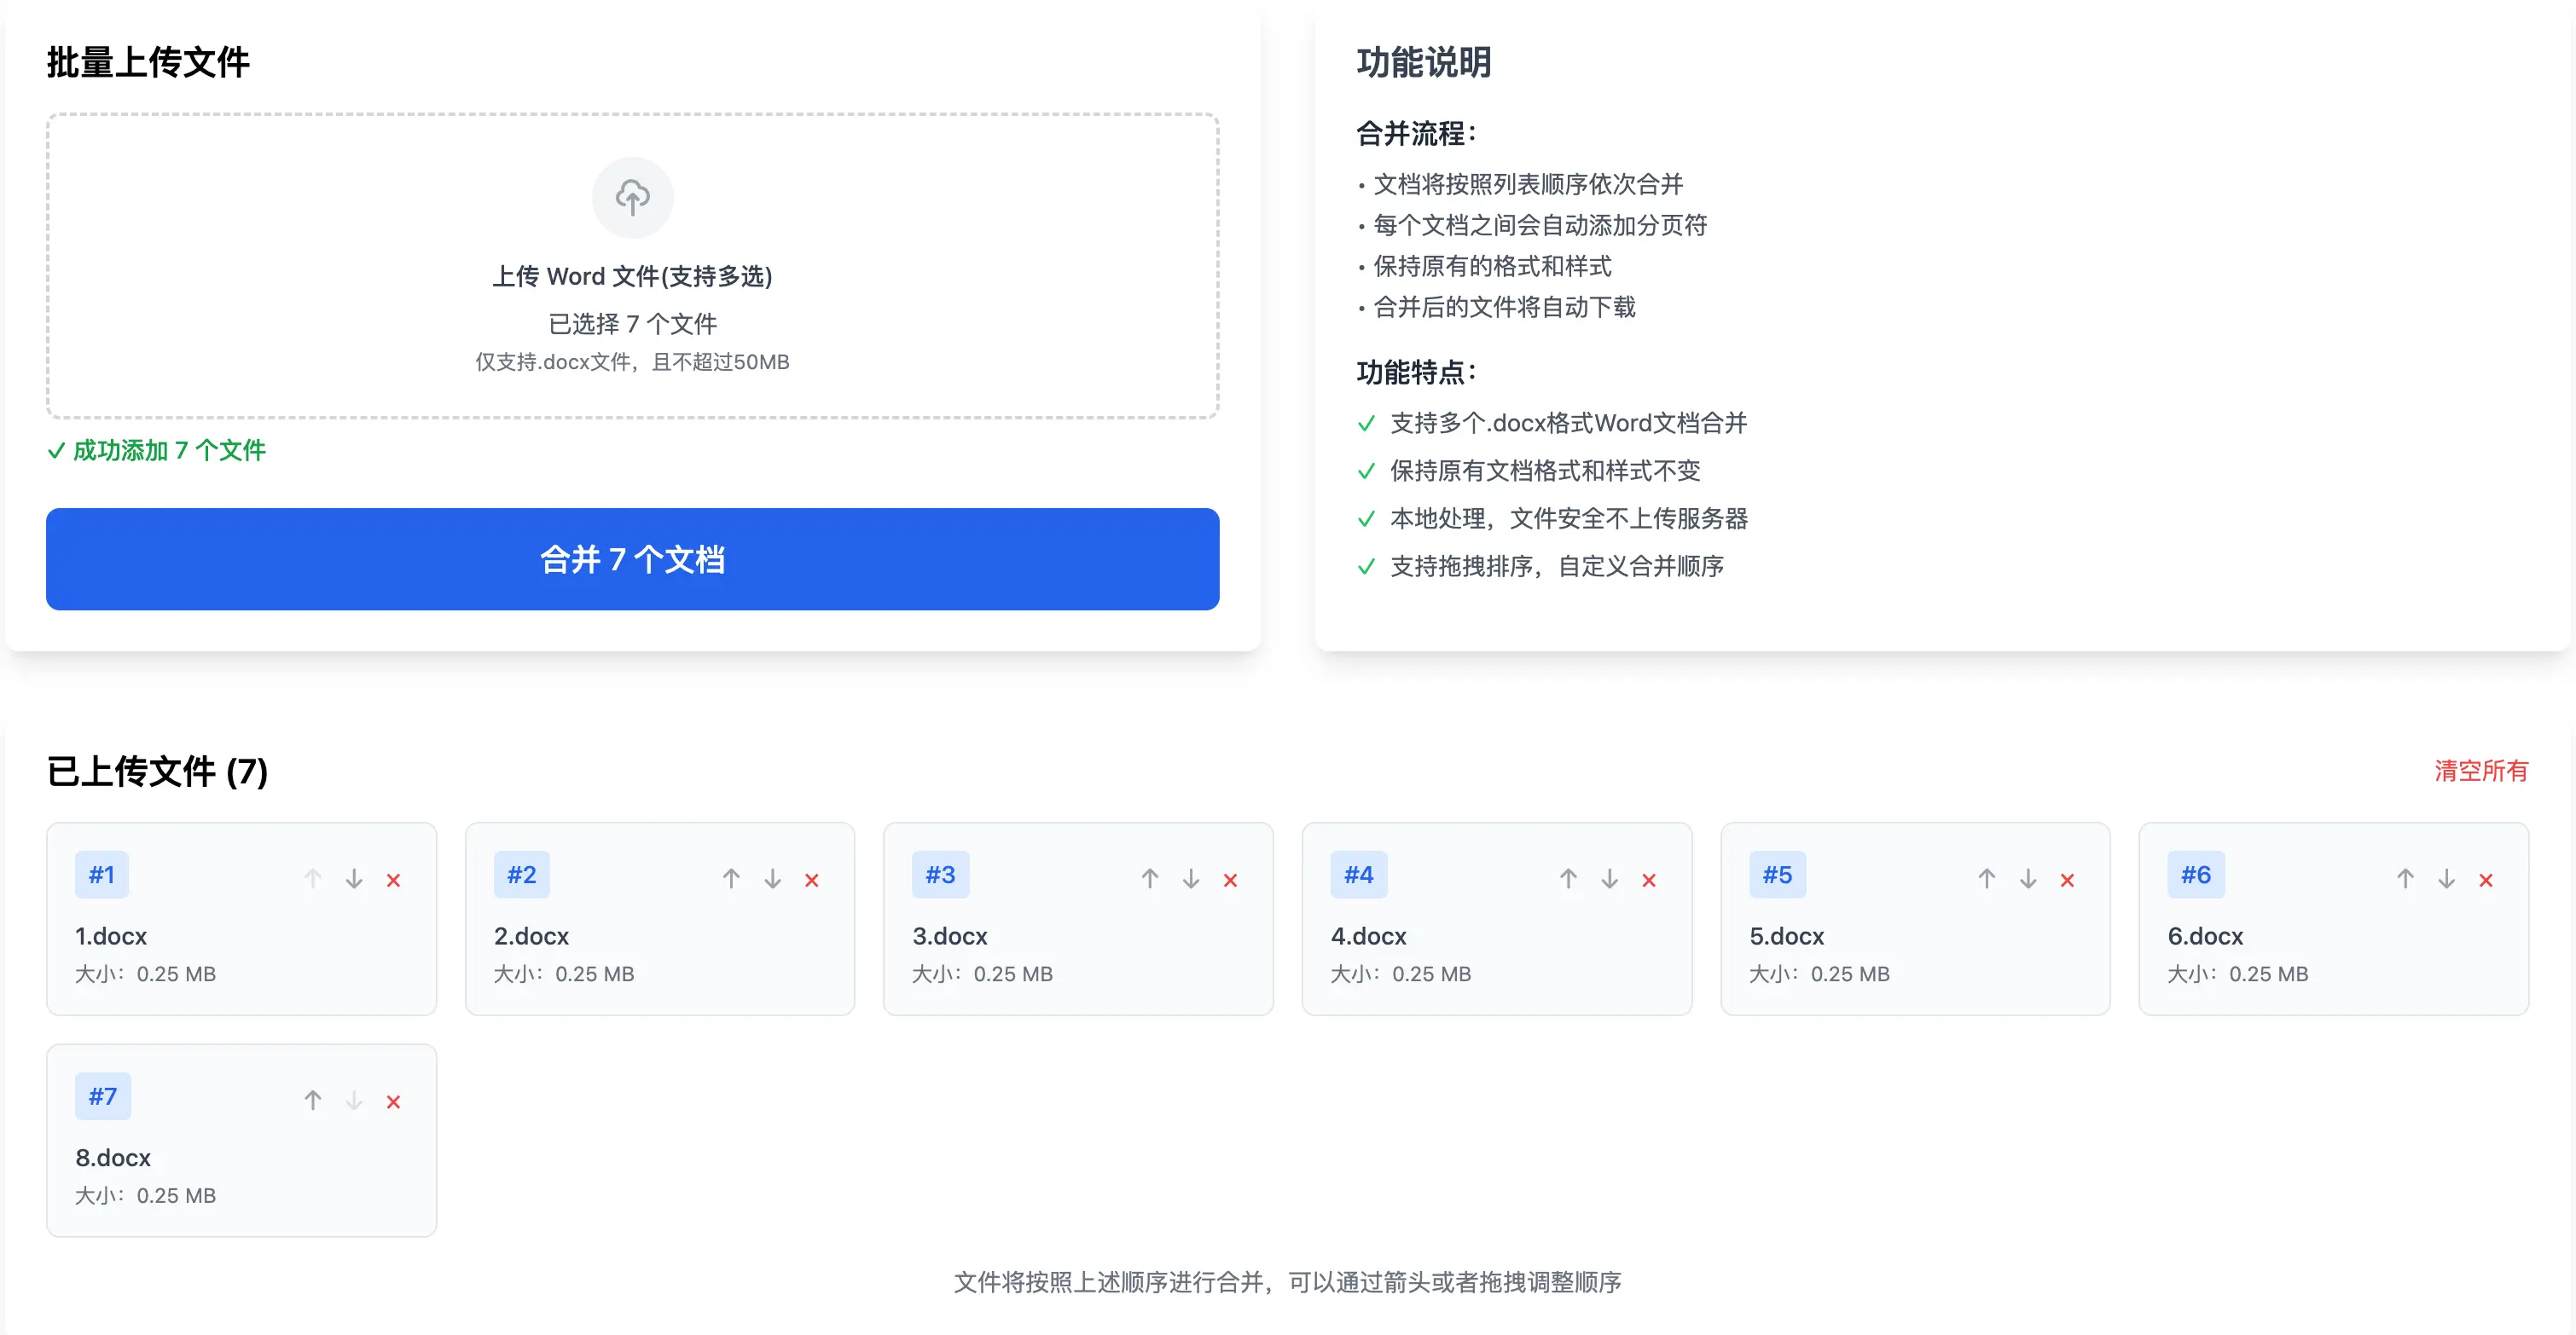The width and height of the screenshot is (2576, 1335).
Task: Remove 8.docx with red X
Action: pyautogui.click(x=394, y=1102)
